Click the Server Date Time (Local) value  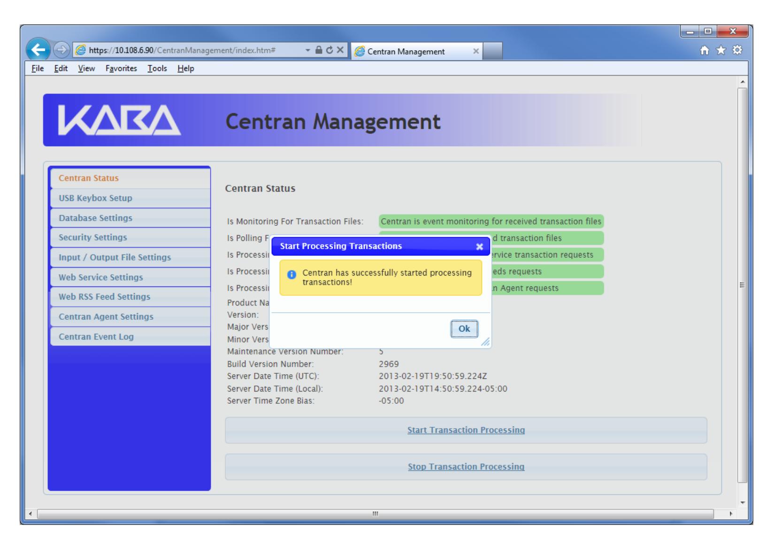click(443, 389)
